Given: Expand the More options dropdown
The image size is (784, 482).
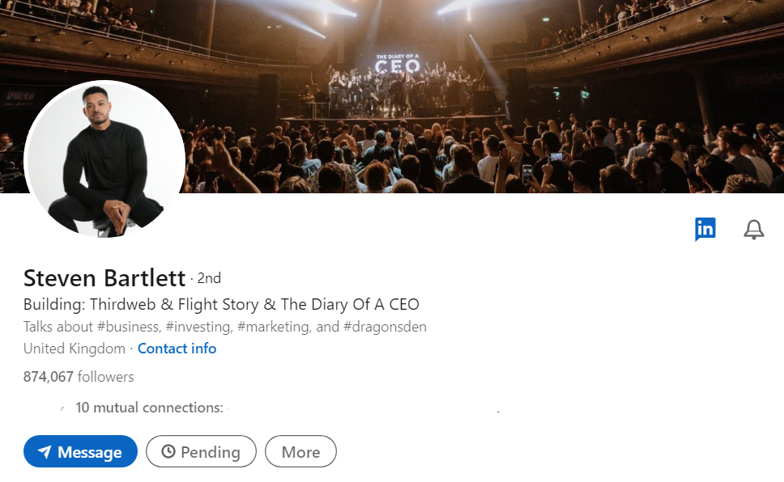Looking at the screenshot, I should pyautogui.click(x=300, y=452).
